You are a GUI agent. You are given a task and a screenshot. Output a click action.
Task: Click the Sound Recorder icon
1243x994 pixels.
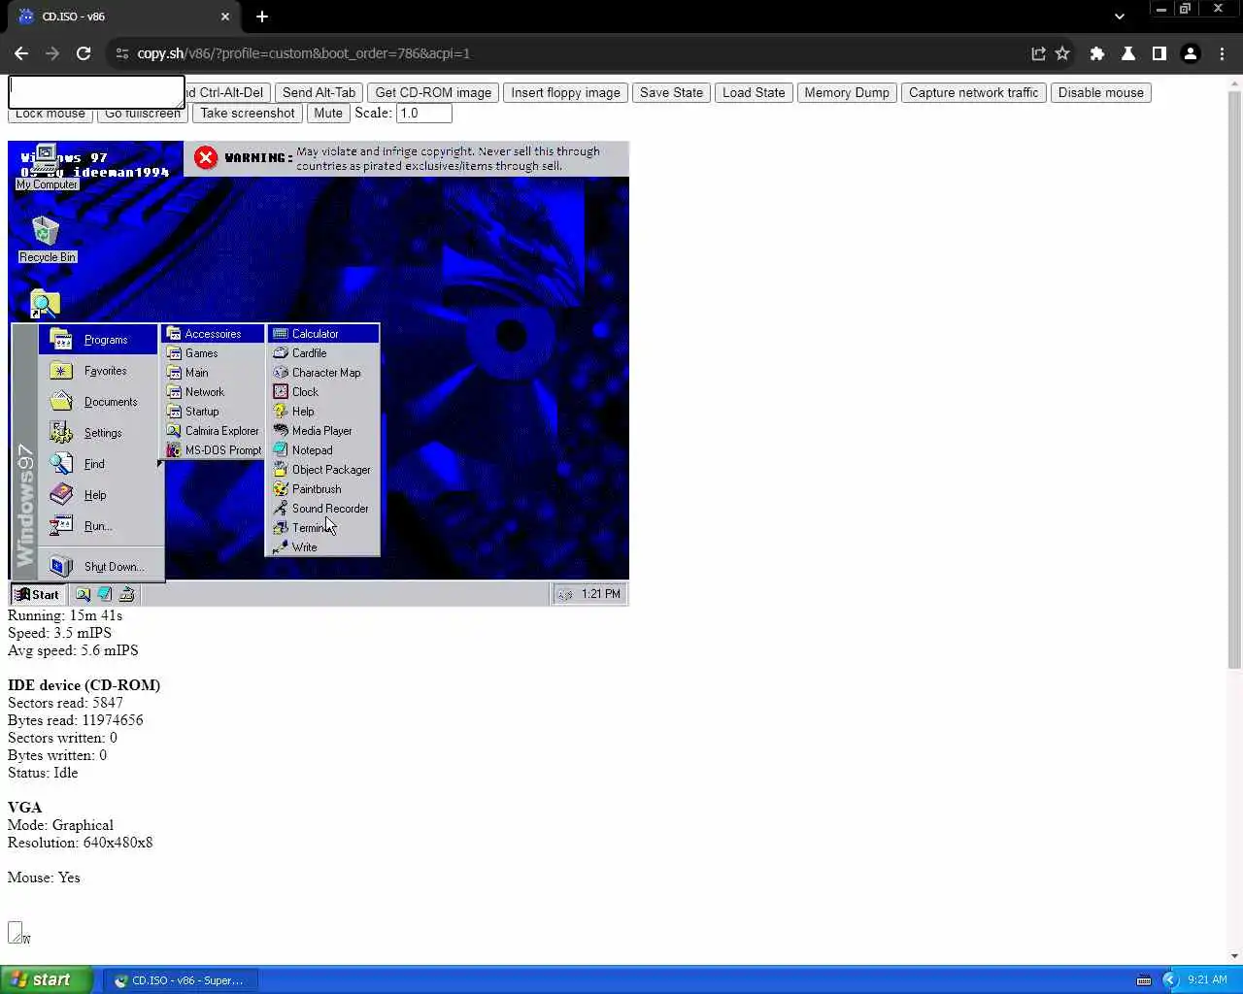tap(281, 509)
